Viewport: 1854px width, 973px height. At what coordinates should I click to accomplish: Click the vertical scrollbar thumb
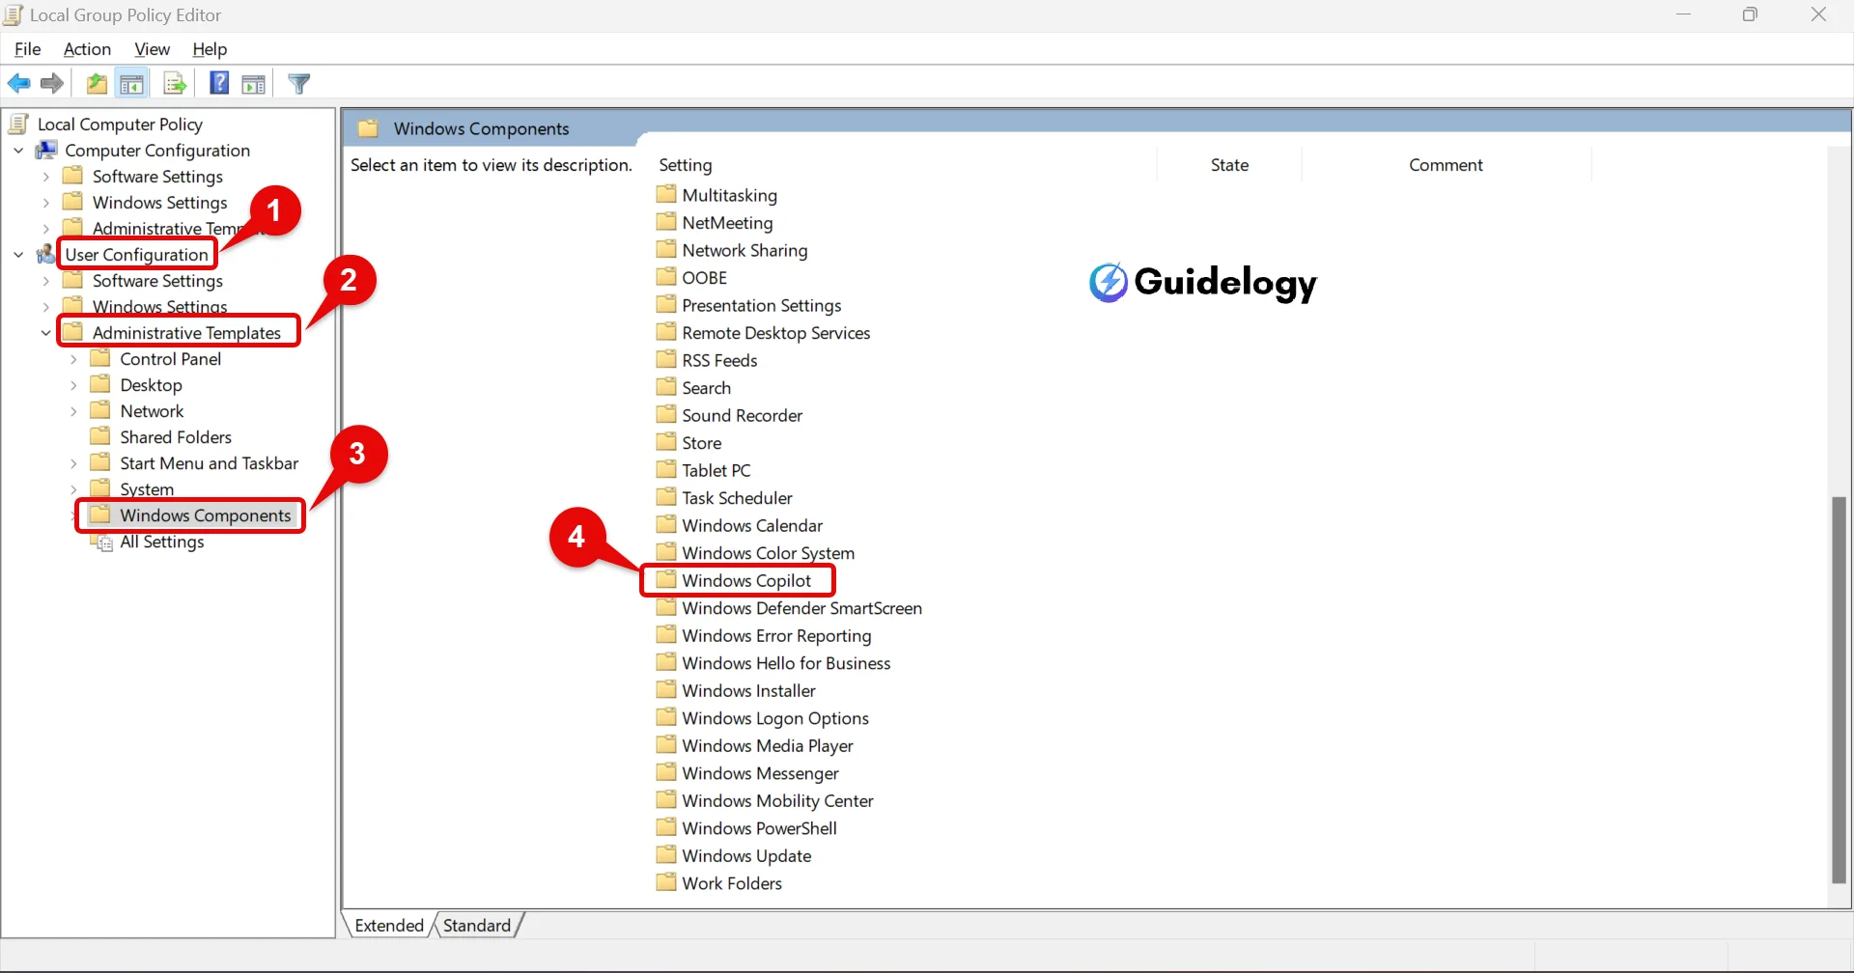point(1839,689)
